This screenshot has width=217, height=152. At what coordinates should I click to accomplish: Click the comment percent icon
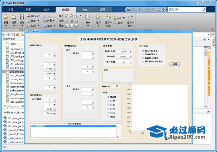coord(67,21)
